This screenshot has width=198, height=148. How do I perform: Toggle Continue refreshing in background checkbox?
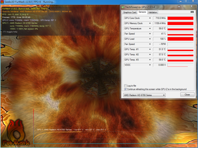[125, 89]
